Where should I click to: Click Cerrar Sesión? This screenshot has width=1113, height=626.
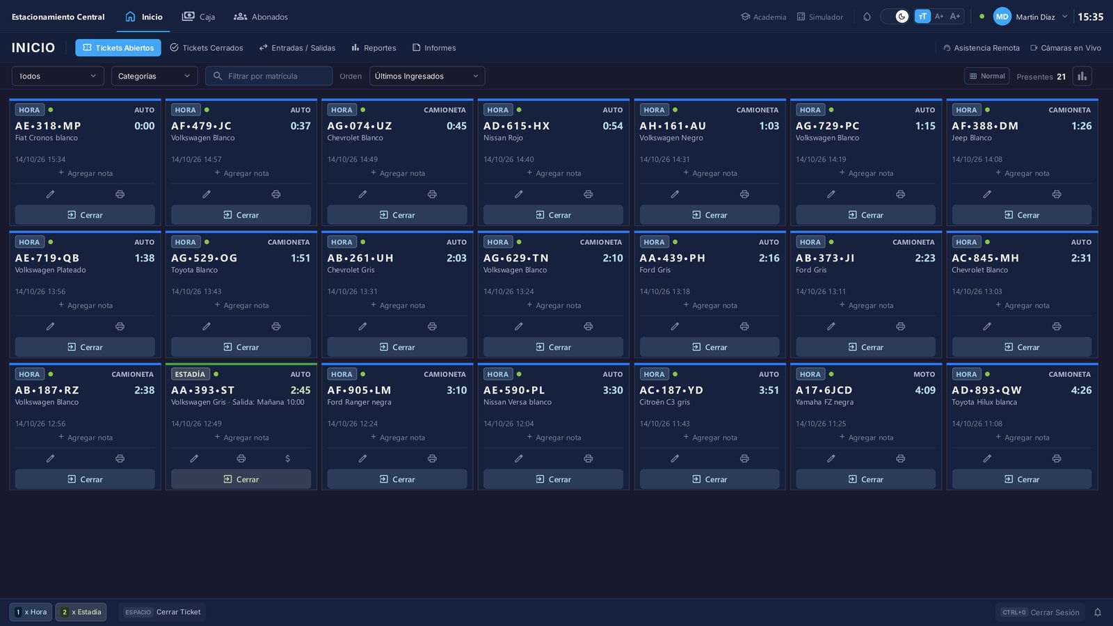click(x=1039, y=612)
